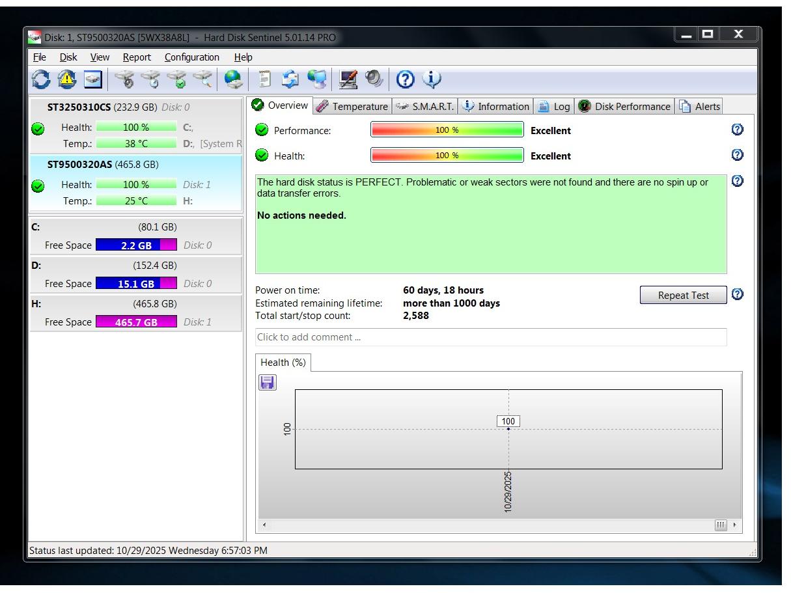Click the comment field to add a comment
This screenshot has height=593, width=791.
[x=490, y=337]
